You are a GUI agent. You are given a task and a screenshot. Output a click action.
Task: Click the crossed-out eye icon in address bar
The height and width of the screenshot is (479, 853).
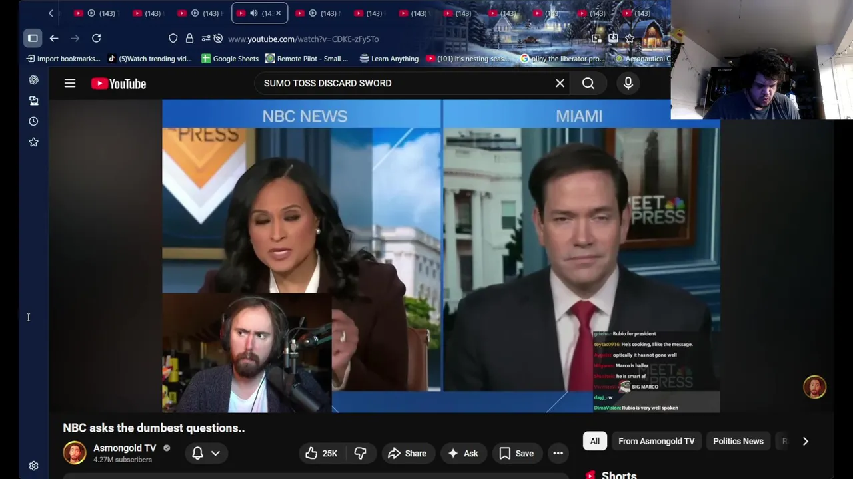tap(218, 39)
